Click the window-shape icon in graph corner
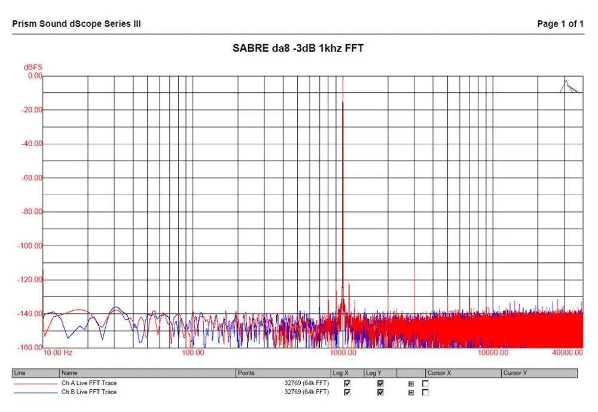The height and width of the screenshot is (412, 598). 569,86
